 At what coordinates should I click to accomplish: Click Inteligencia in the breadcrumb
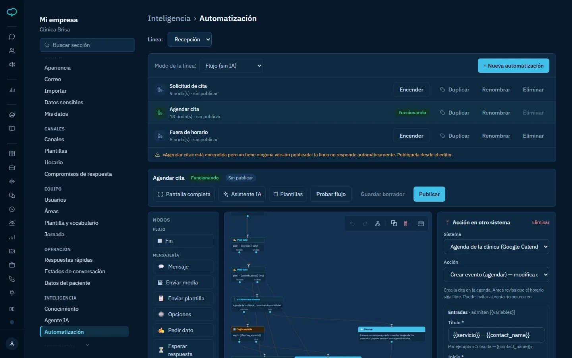click(x=169, y=18)
